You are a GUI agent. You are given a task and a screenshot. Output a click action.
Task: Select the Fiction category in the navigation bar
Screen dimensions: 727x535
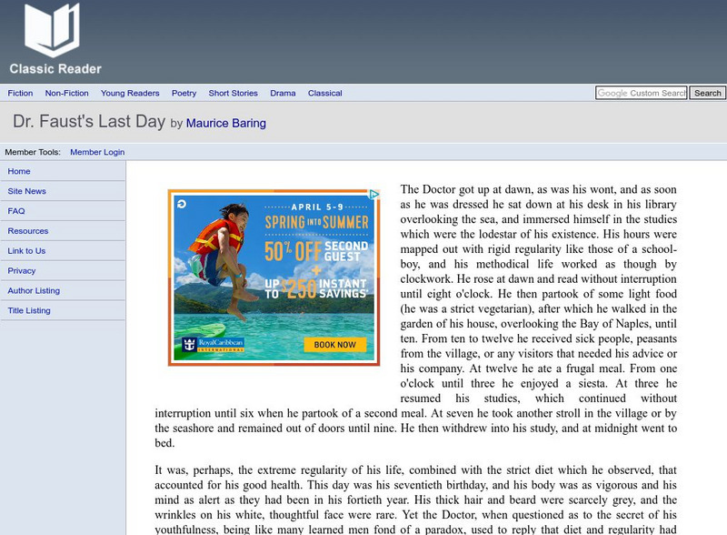[x=20, y=93]
